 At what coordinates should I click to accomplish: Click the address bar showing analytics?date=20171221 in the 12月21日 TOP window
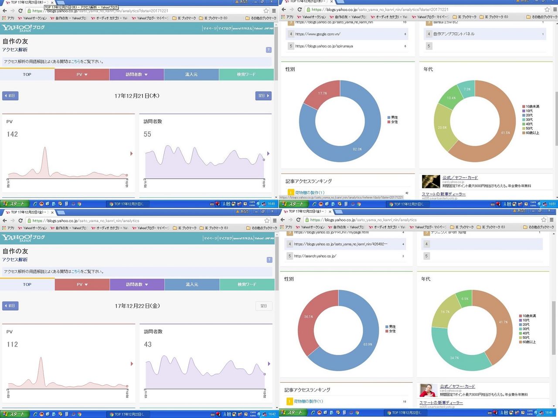(x=144, y=11)
